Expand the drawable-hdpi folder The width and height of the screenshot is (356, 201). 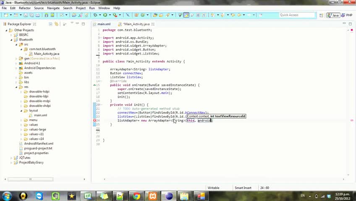(x=21, y=92)
